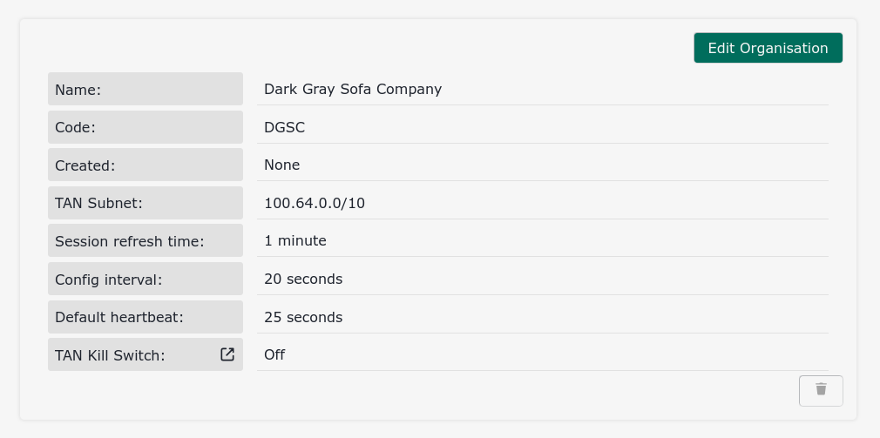The height and width of the screenshot is (438, 880).
Task: Click the DGSC code value
Action: click(x=285, y=127)
